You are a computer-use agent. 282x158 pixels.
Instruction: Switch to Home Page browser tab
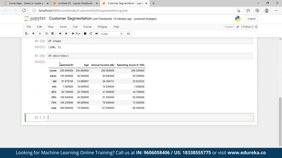coord(26,3)
